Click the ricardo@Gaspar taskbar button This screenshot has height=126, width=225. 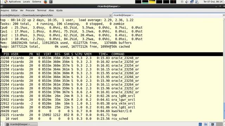click(x=21, y=124)
